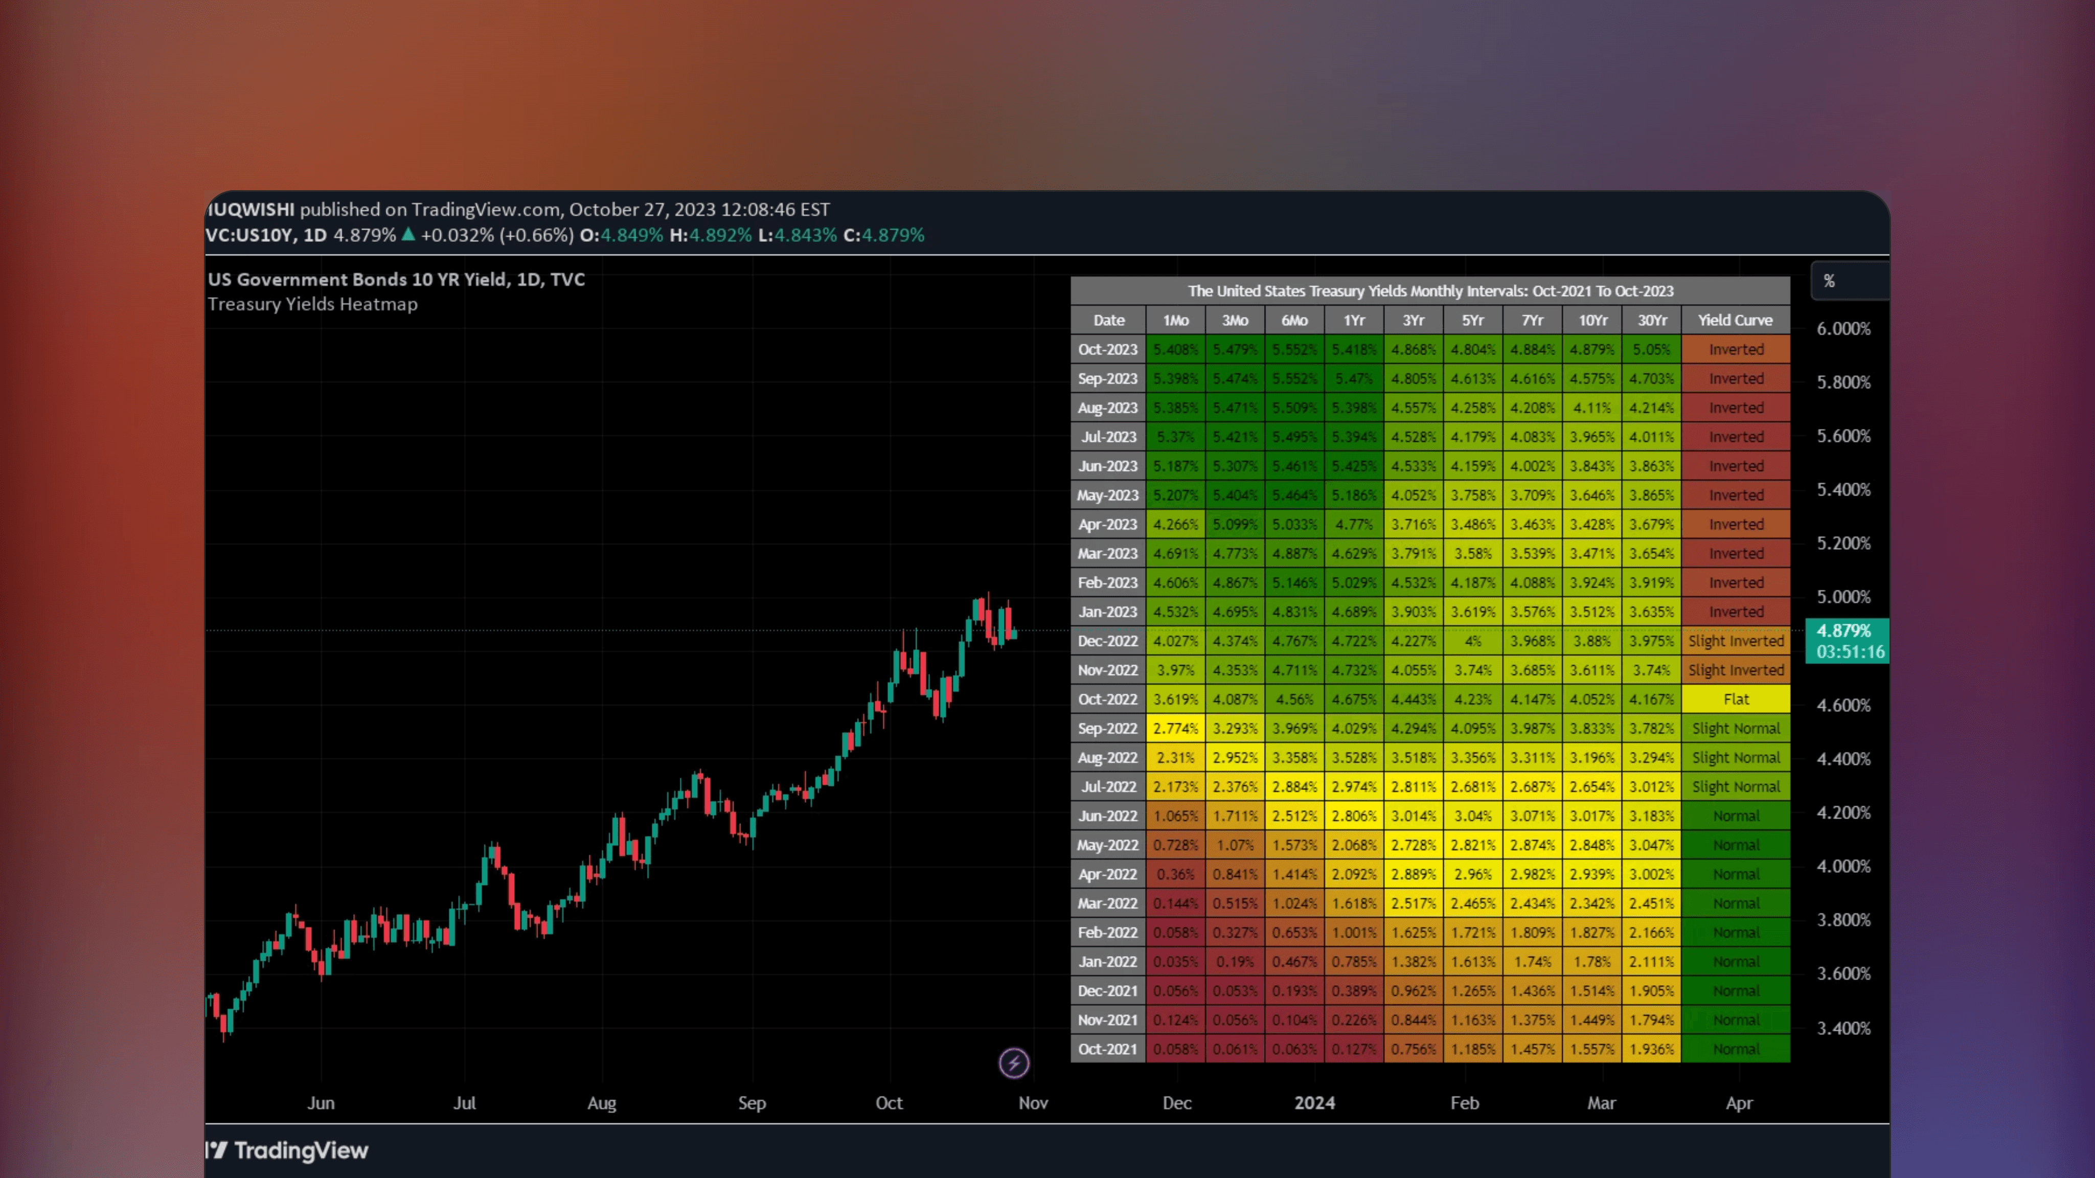Screen dimensions: 2095x1178
Task: Click the 7Yr column header
Action: (1532, 320)
